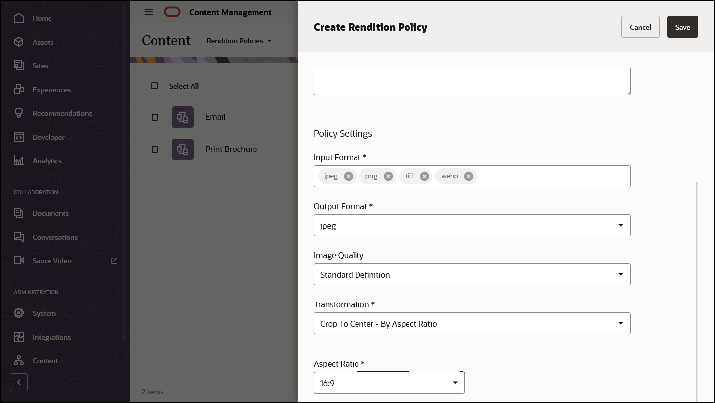
Task: Open the Output Format dropdown
Action: click(472, 225)
